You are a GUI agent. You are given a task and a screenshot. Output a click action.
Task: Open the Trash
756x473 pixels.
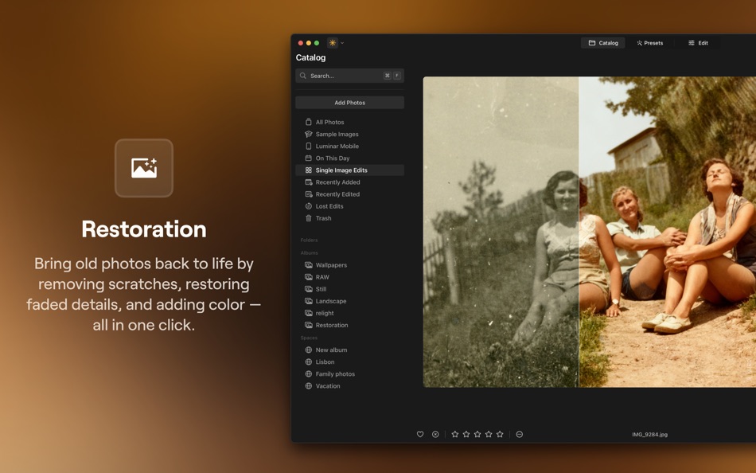coord(321,217)
